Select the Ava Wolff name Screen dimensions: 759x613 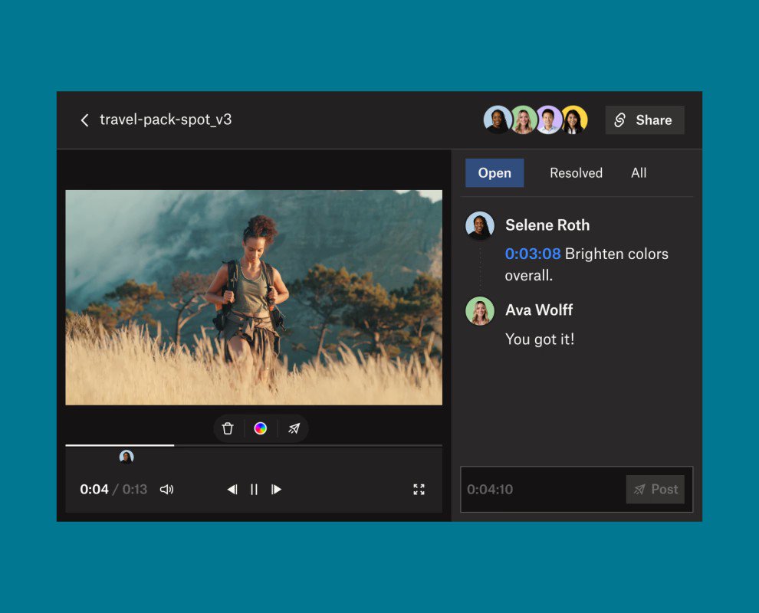pos(539,310)
